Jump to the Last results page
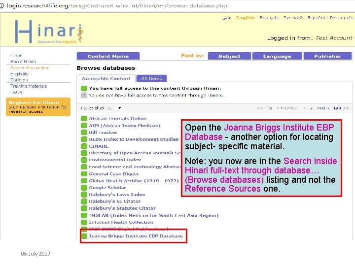The width and height of the screenshot is (355, 266). click(341, 108)
